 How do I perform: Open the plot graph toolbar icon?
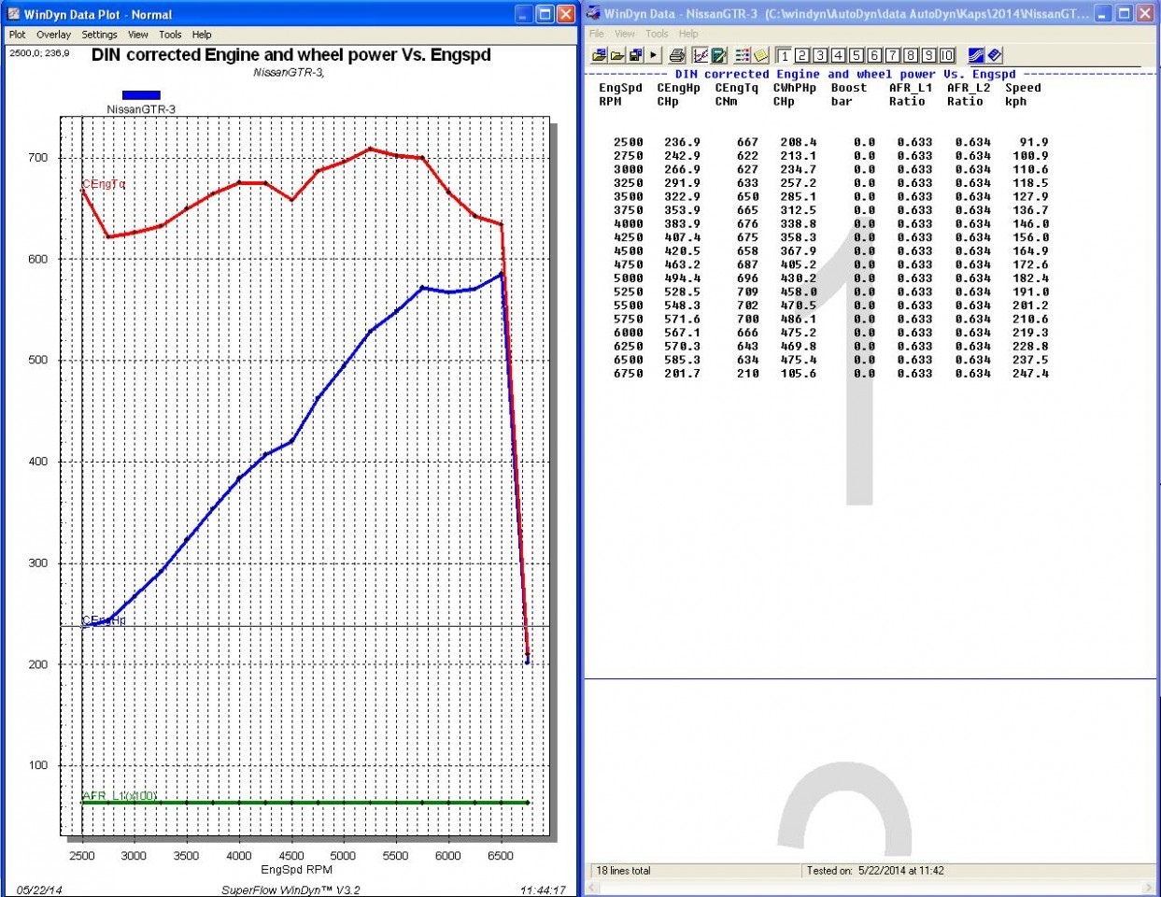tap(700, 55)
